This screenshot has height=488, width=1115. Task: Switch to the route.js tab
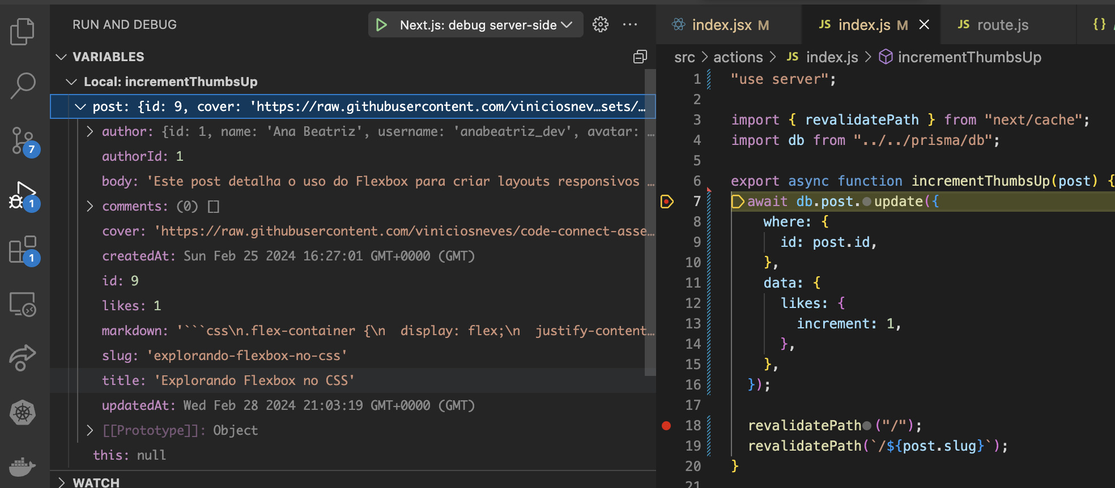pyautogui.click(x=1008, y=24)
